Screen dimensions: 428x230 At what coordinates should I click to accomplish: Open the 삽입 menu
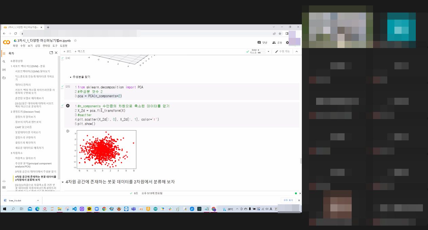coord(38,46)
